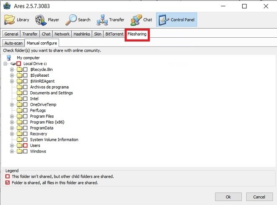Click the Ok button
The width and height of the screenshot is (277, 205).
click(228, 197)
